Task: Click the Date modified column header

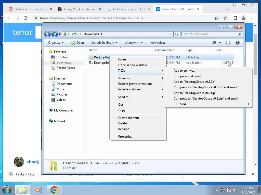Action: click(x=169, y=50)
